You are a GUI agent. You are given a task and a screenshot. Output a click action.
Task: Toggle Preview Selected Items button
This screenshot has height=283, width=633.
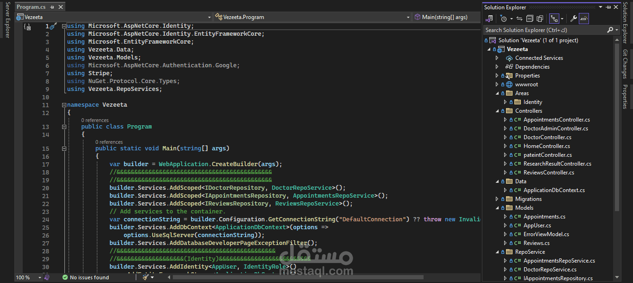tap(584, 19)
